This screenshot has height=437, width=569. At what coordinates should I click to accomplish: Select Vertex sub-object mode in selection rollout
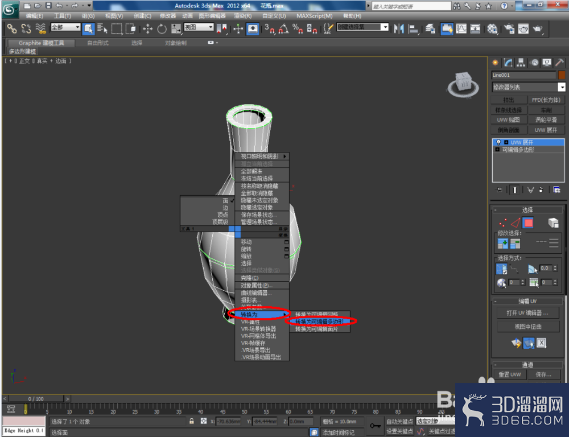click(x=502, y=223)
